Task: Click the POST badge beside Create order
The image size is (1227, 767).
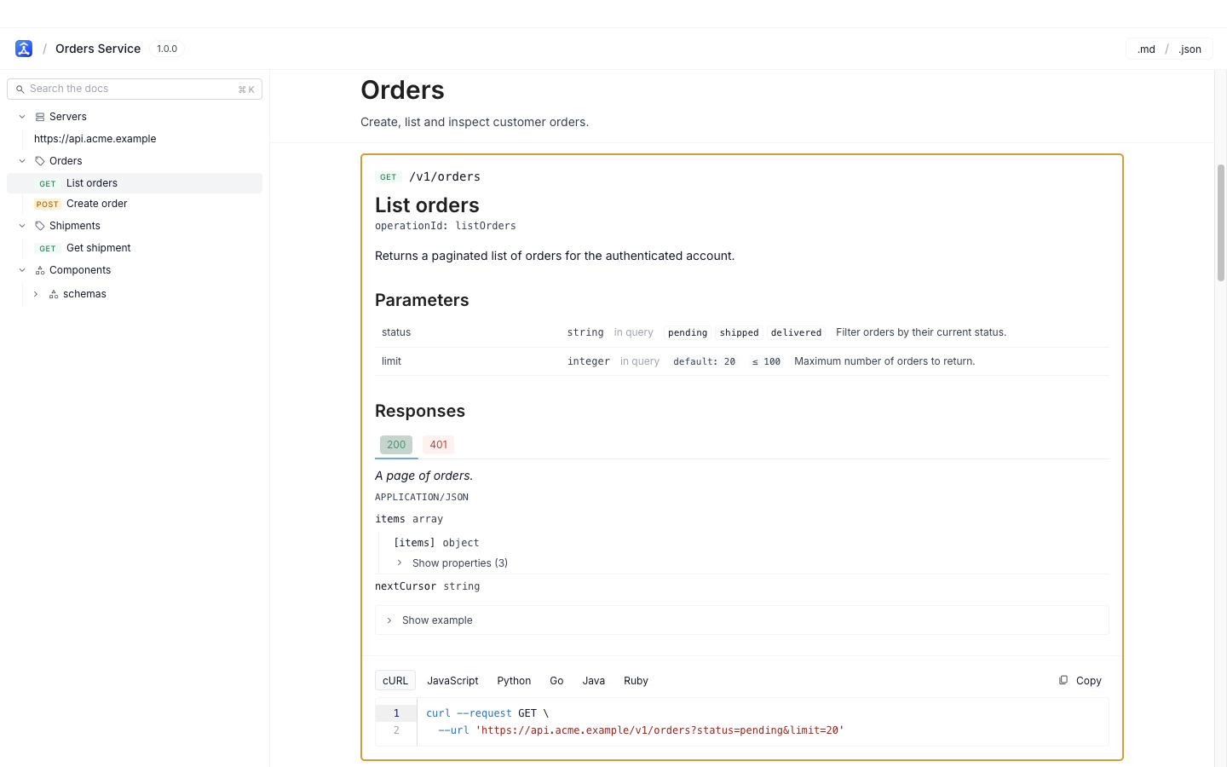Action: tap(48, 204)
